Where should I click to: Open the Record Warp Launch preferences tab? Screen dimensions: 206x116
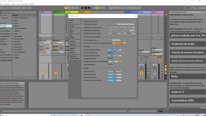tap(75, 50)
